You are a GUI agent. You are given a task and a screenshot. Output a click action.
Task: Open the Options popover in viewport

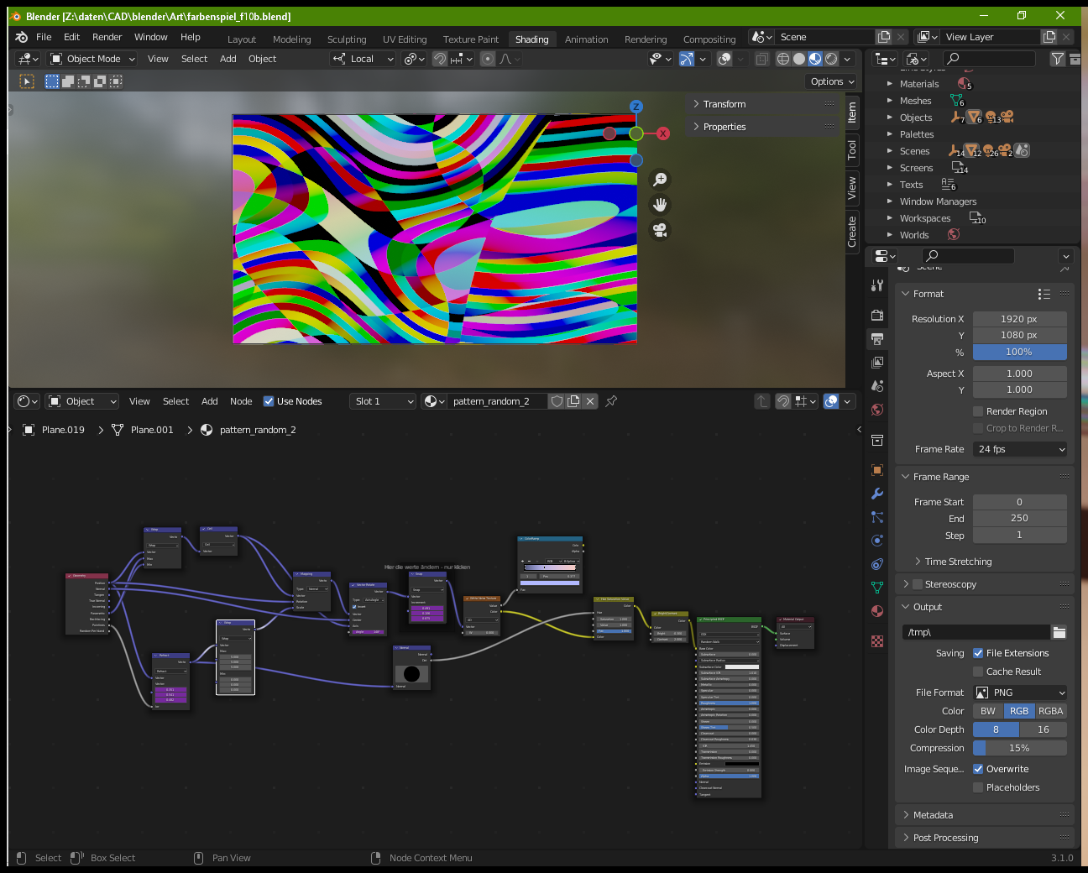point(830,81)
